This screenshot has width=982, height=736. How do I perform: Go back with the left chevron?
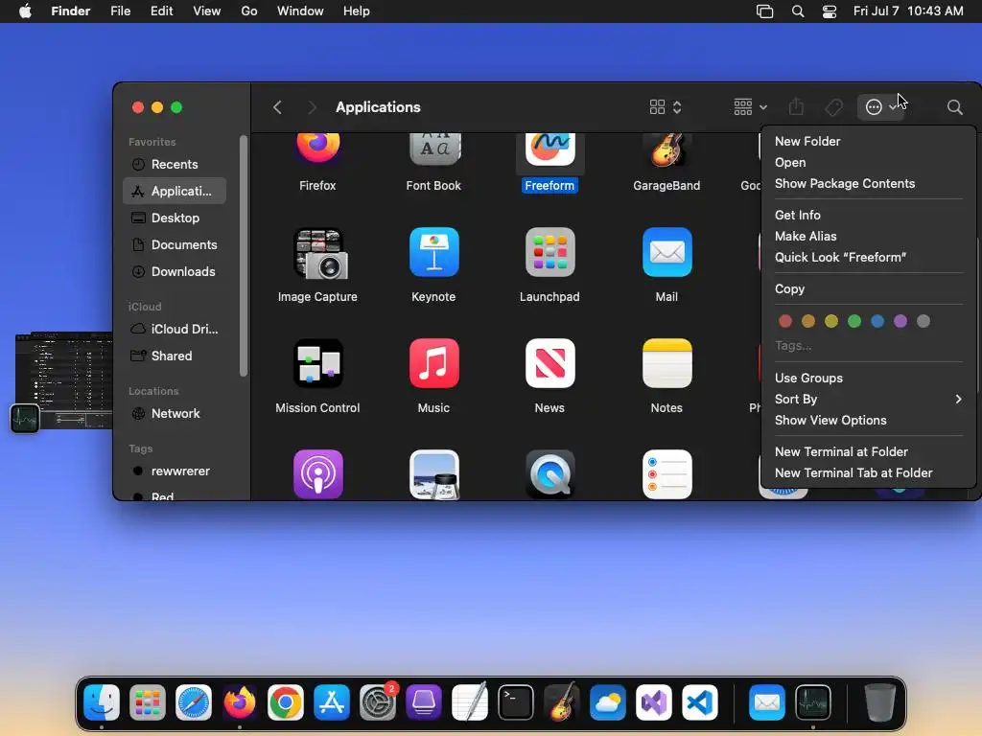click(x=277, y=107)
